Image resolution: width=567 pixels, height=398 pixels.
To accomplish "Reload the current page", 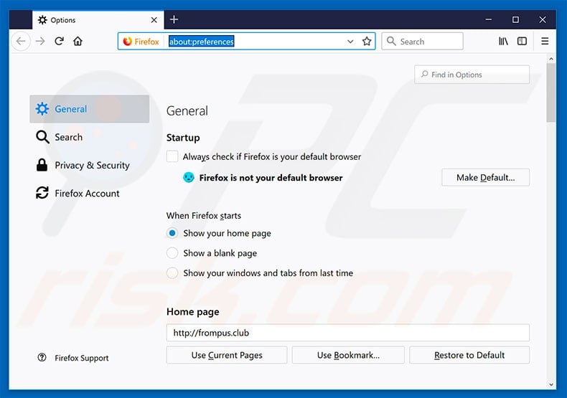I will (x=60, y=41).
